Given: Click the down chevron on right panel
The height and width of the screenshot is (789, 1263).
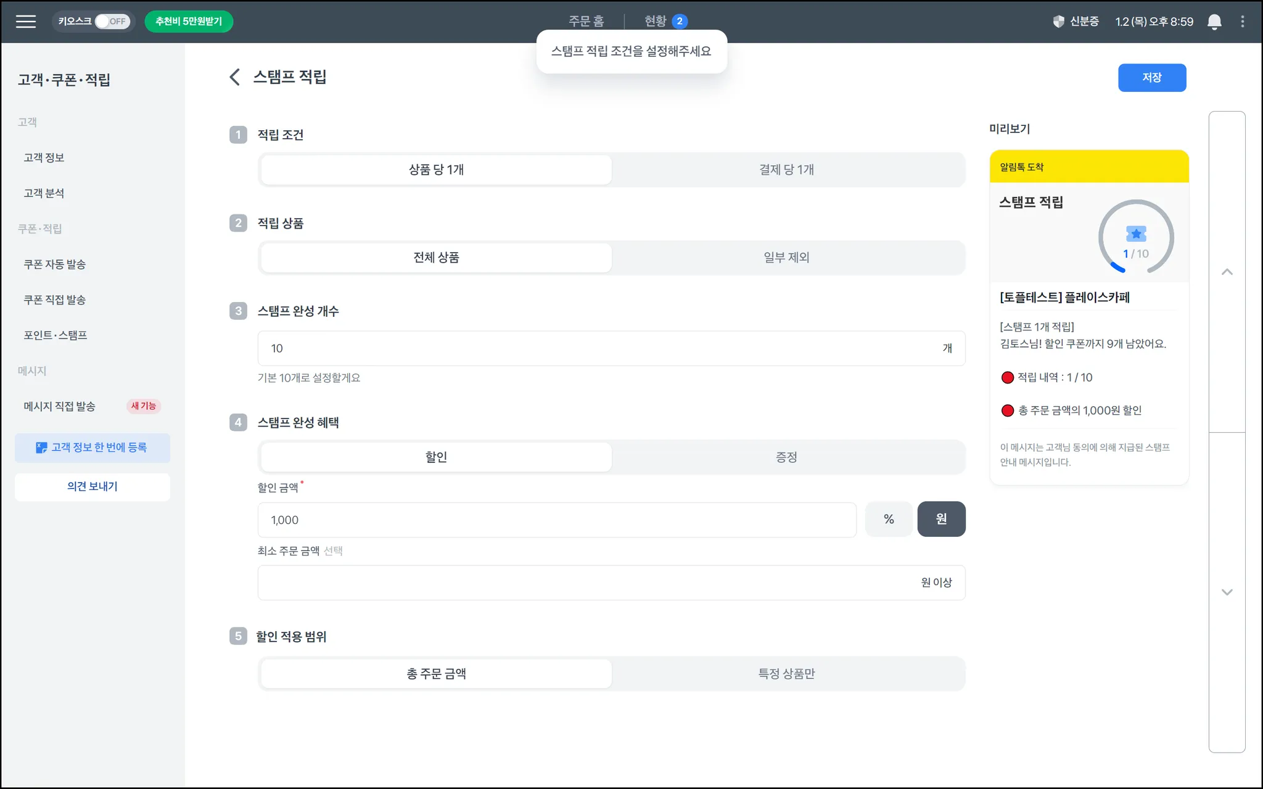Looking at the screenshot, I should [x=1227, y=592].
